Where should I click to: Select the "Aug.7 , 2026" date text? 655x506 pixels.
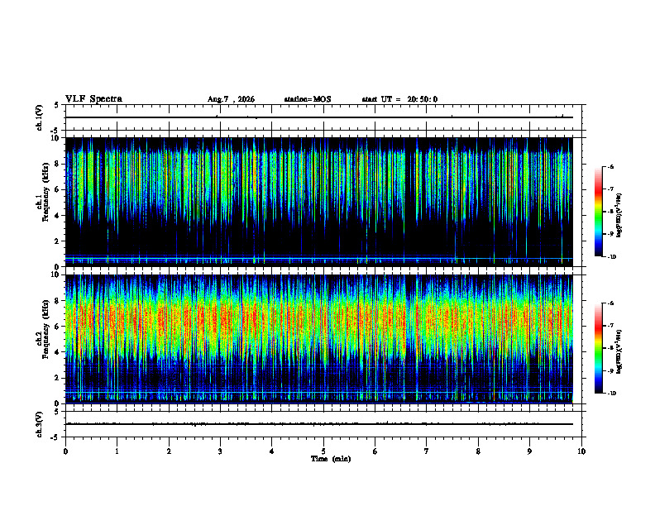pyautogui.click(x=231, y=99)
